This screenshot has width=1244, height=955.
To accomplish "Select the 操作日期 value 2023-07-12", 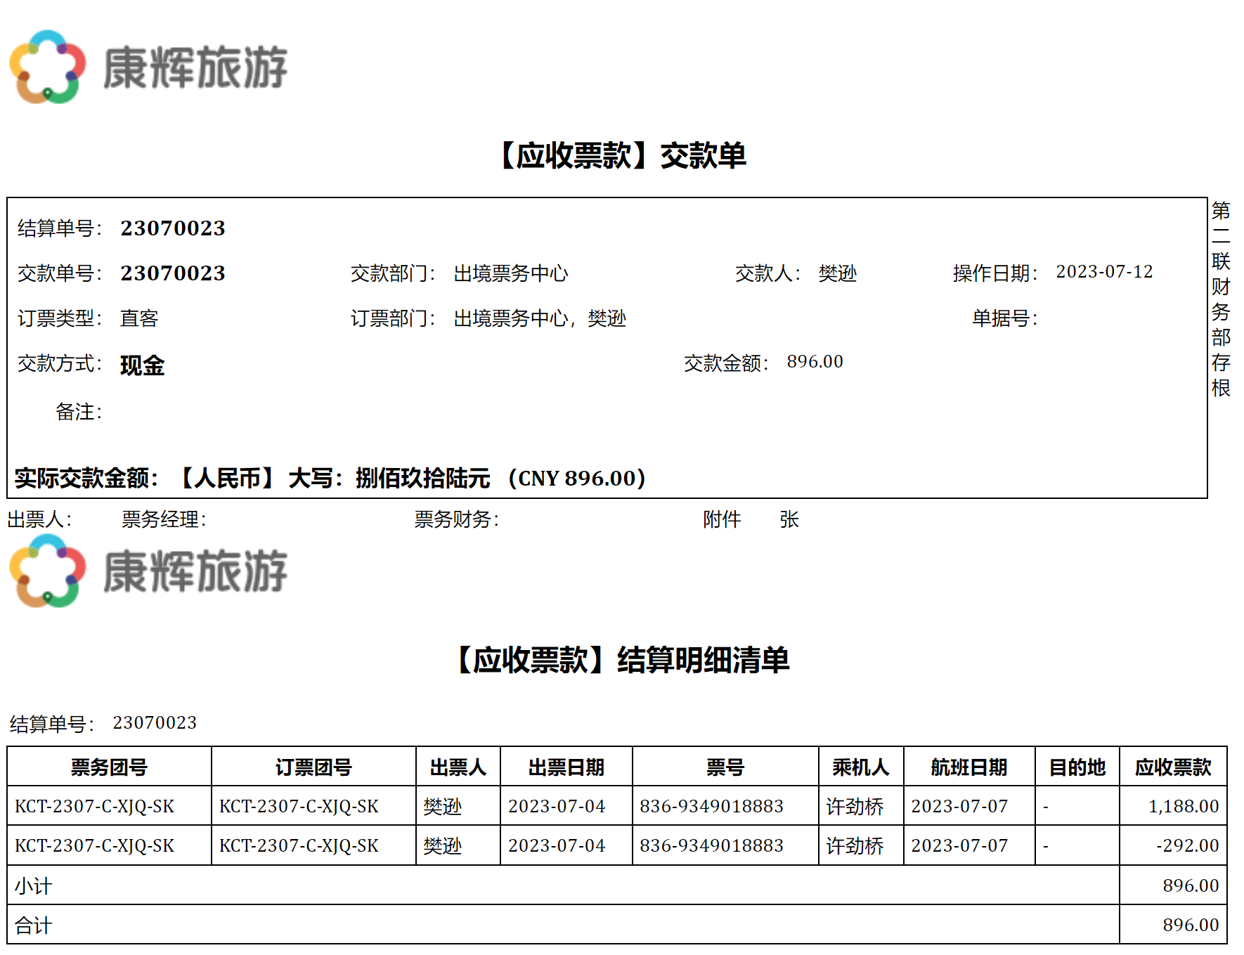I will pos(1103,272).
